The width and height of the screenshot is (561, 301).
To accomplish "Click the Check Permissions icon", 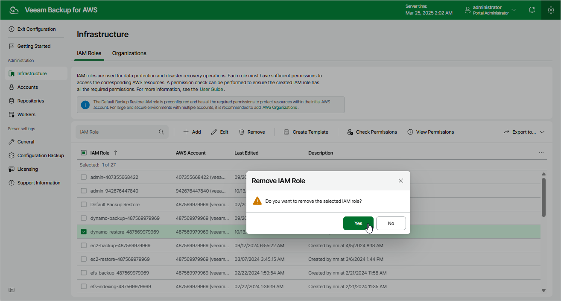I will [x=350, y=132].
